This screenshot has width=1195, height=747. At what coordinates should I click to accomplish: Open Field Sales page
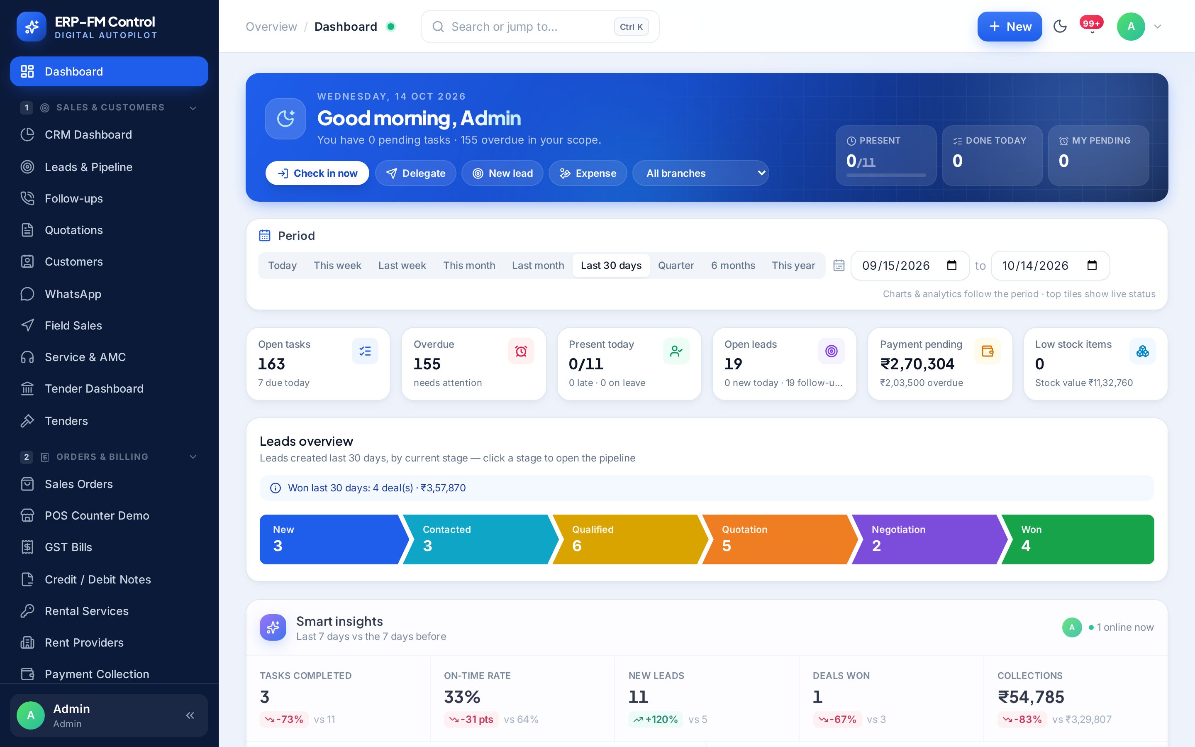(109, 325)
